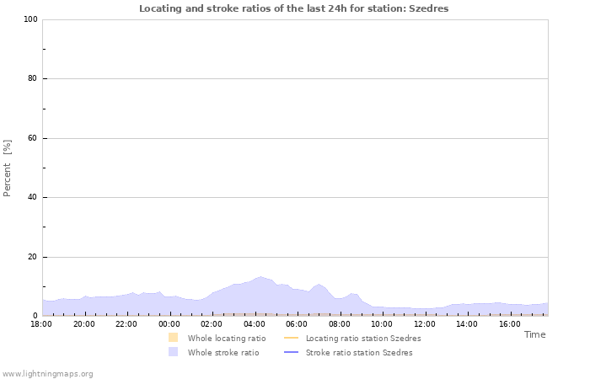
Task: Click the 10:00 time tick label
Action: point(382,323)
